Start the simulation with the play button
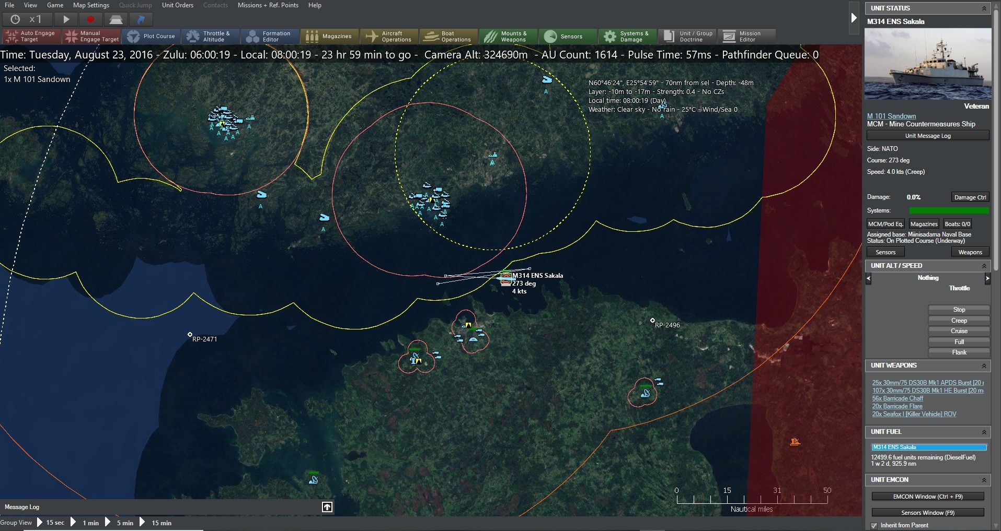Viewport: 1001px width, 531px height. (65, 19)
